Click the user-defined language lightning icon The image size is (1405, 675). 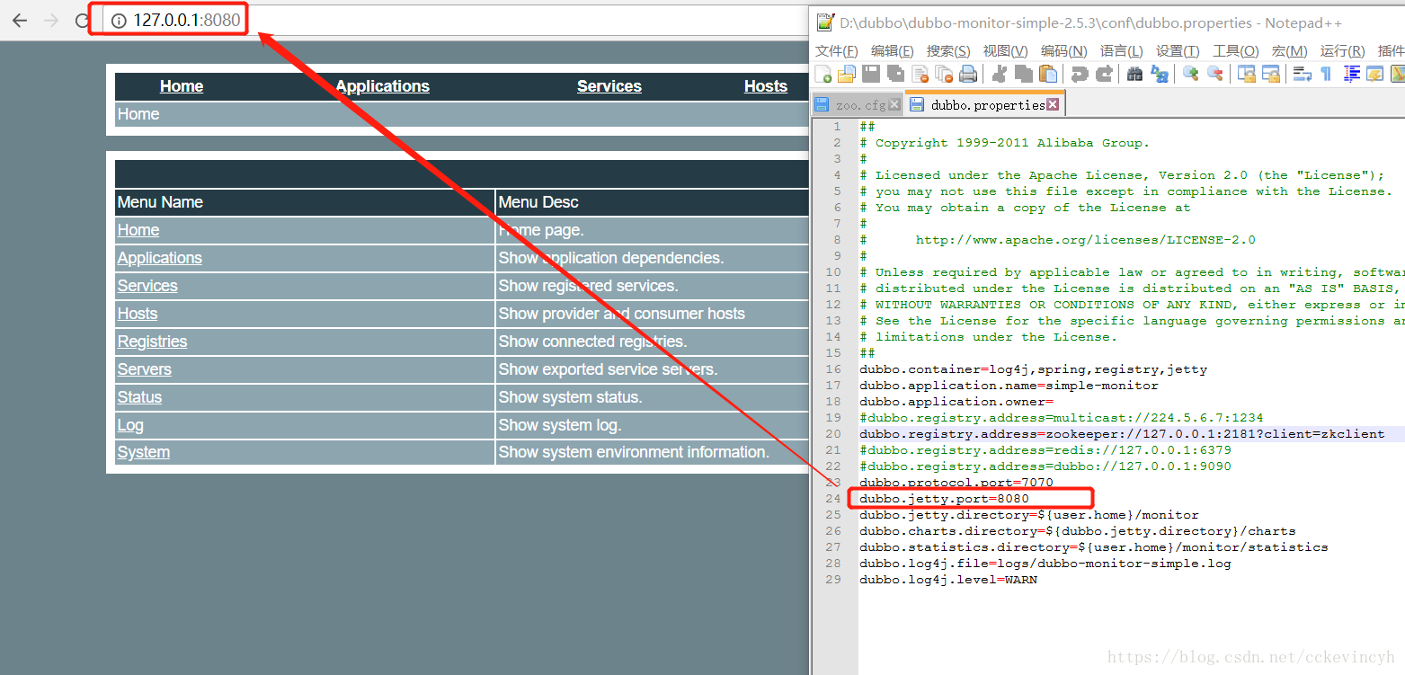(x=1374, y=74)
